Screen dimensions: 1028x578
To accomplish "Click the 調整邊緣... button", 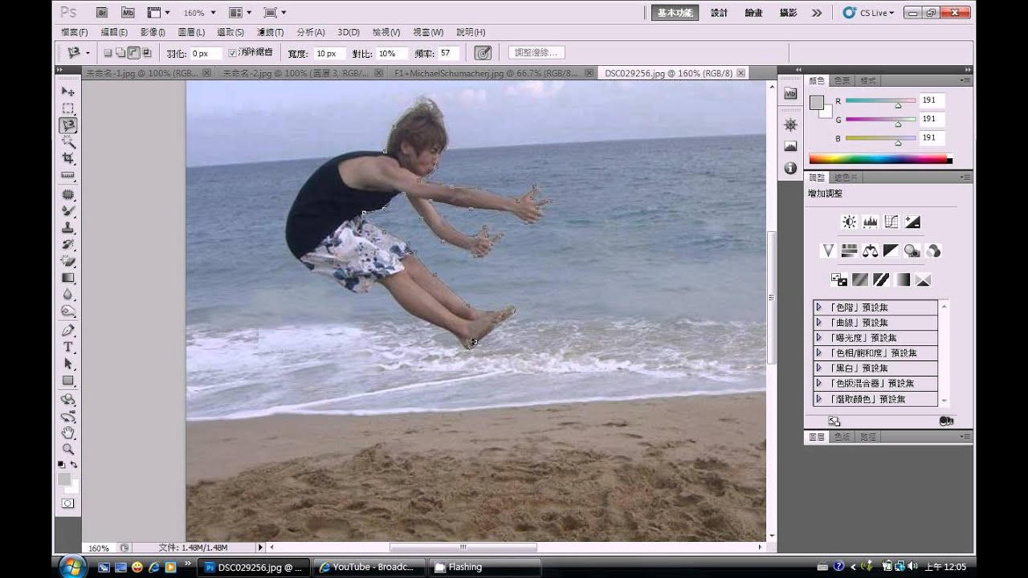I will (536, 53).
